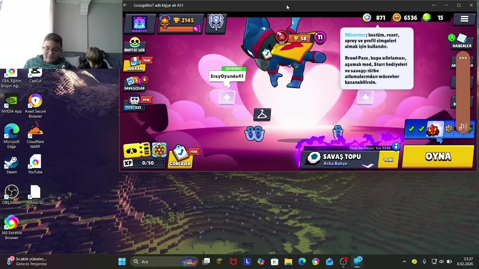Click the second green checkmark reward
Image resolution: width=479 pixels, height=269 pixels.
[421, 129]
